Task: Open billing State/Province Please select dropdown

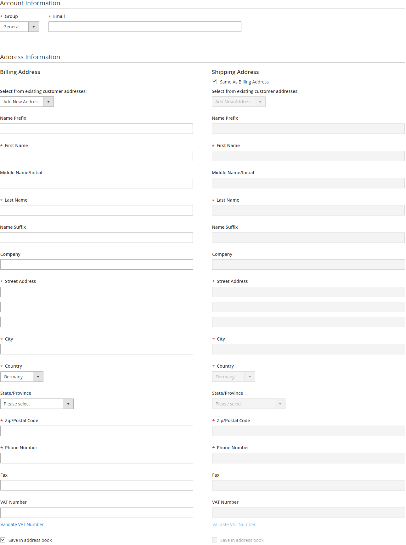Action: click(x=37, y=404)
